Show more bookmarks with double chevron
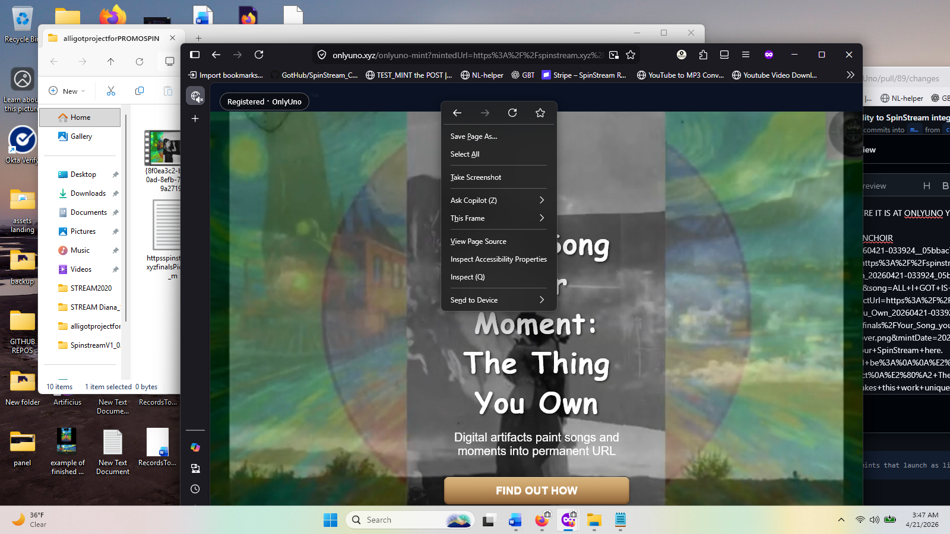This screenshot has height=534, width=950. pos(850,75)
